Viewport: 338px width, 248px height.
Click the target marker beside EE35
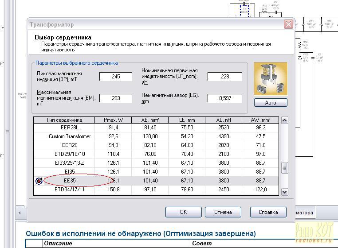pos(39,181)
